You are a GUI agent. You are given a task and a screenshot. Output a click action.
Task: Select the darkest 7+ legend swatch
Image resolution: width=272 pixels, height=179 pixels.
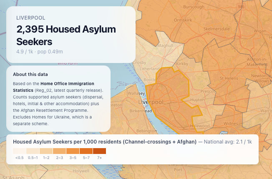100,151
